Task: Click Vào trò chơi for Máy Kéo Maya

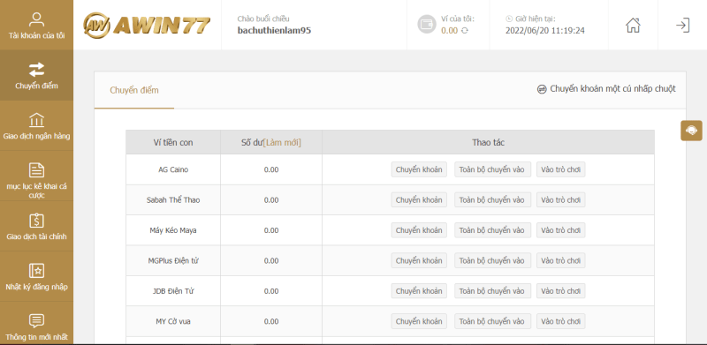Action: (x=560, y=230)
